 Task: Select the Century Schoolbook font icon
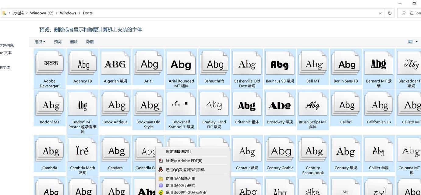(x=313, y=150)
